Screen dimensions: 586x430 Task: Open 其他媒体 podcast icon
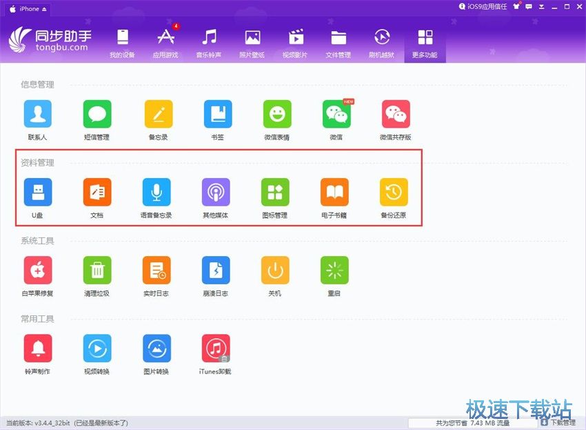pyautogui.click(x=216, y=192)
